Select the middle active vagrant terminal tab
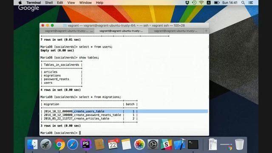The image size is (272, 153). click(121, 31)
